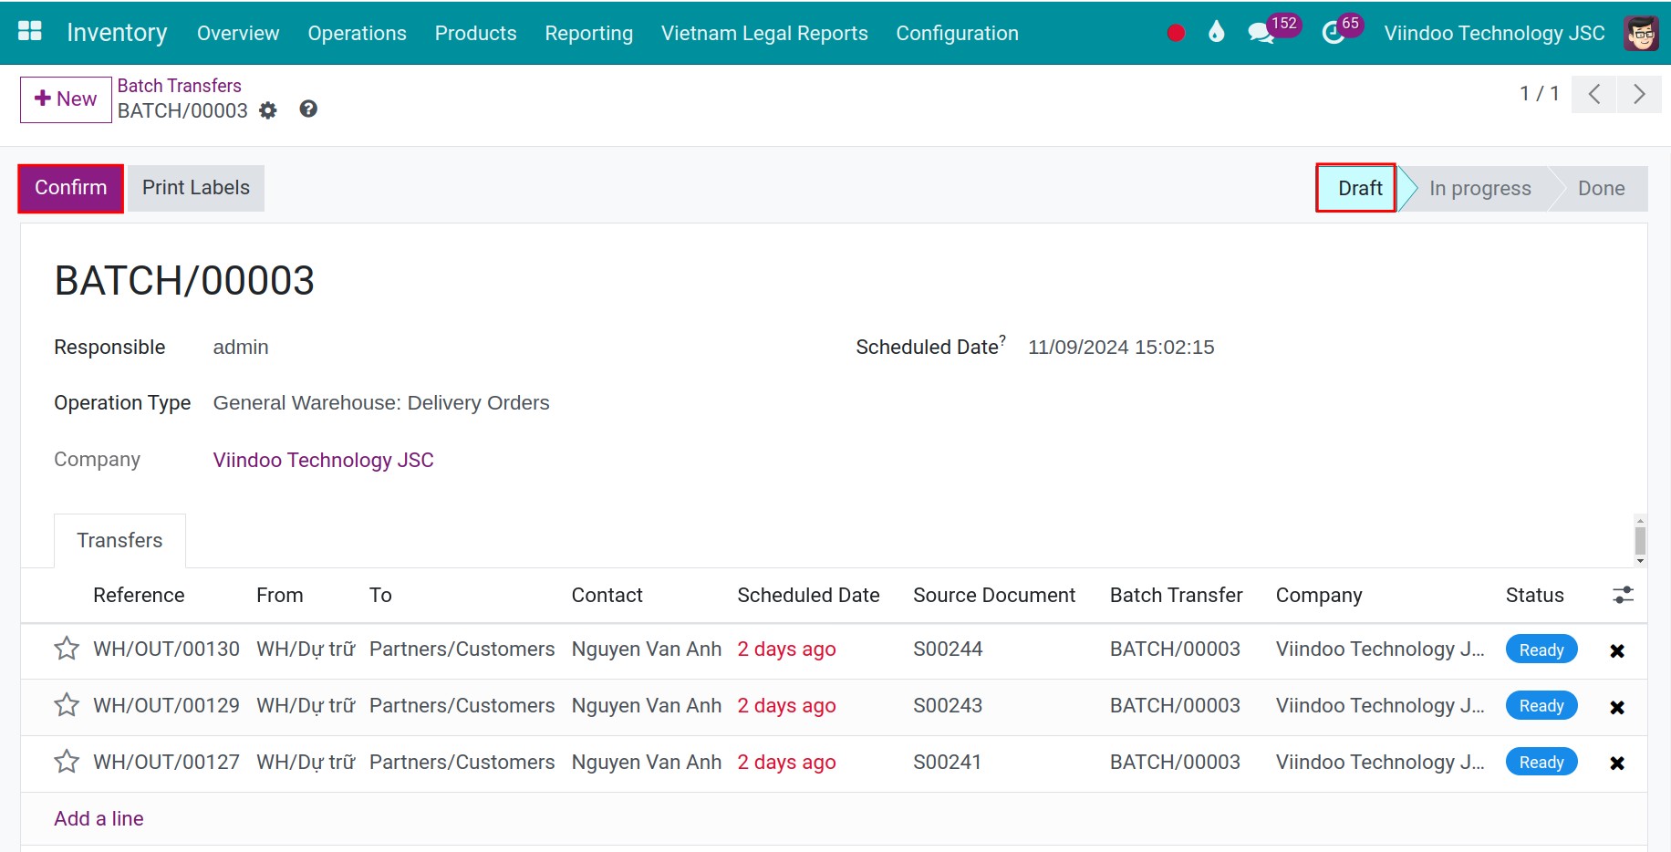
Task: Click the New button
Action: (66, 99)
